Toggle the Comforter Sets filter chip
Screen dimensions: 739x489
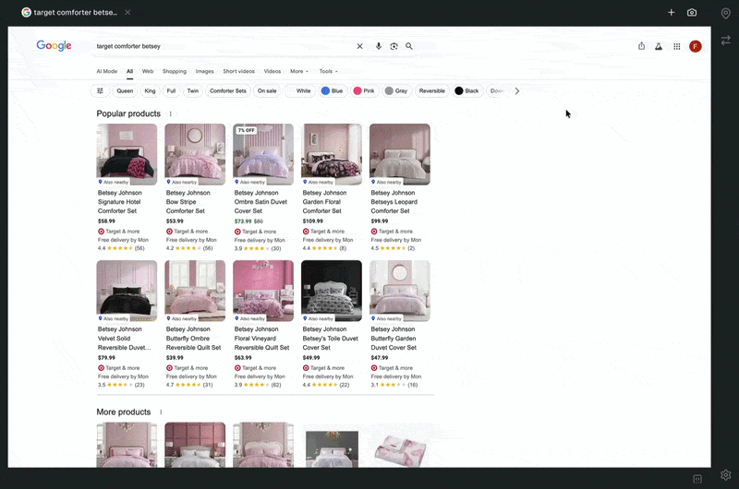click(x=228, y=90)
